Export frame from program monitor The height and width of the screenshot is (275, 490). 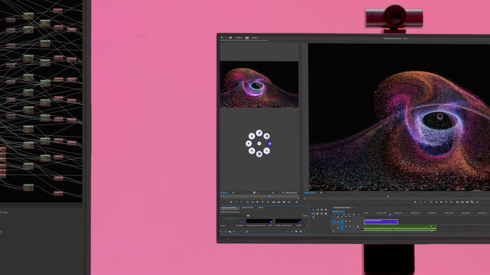click(x=467, y=202)
